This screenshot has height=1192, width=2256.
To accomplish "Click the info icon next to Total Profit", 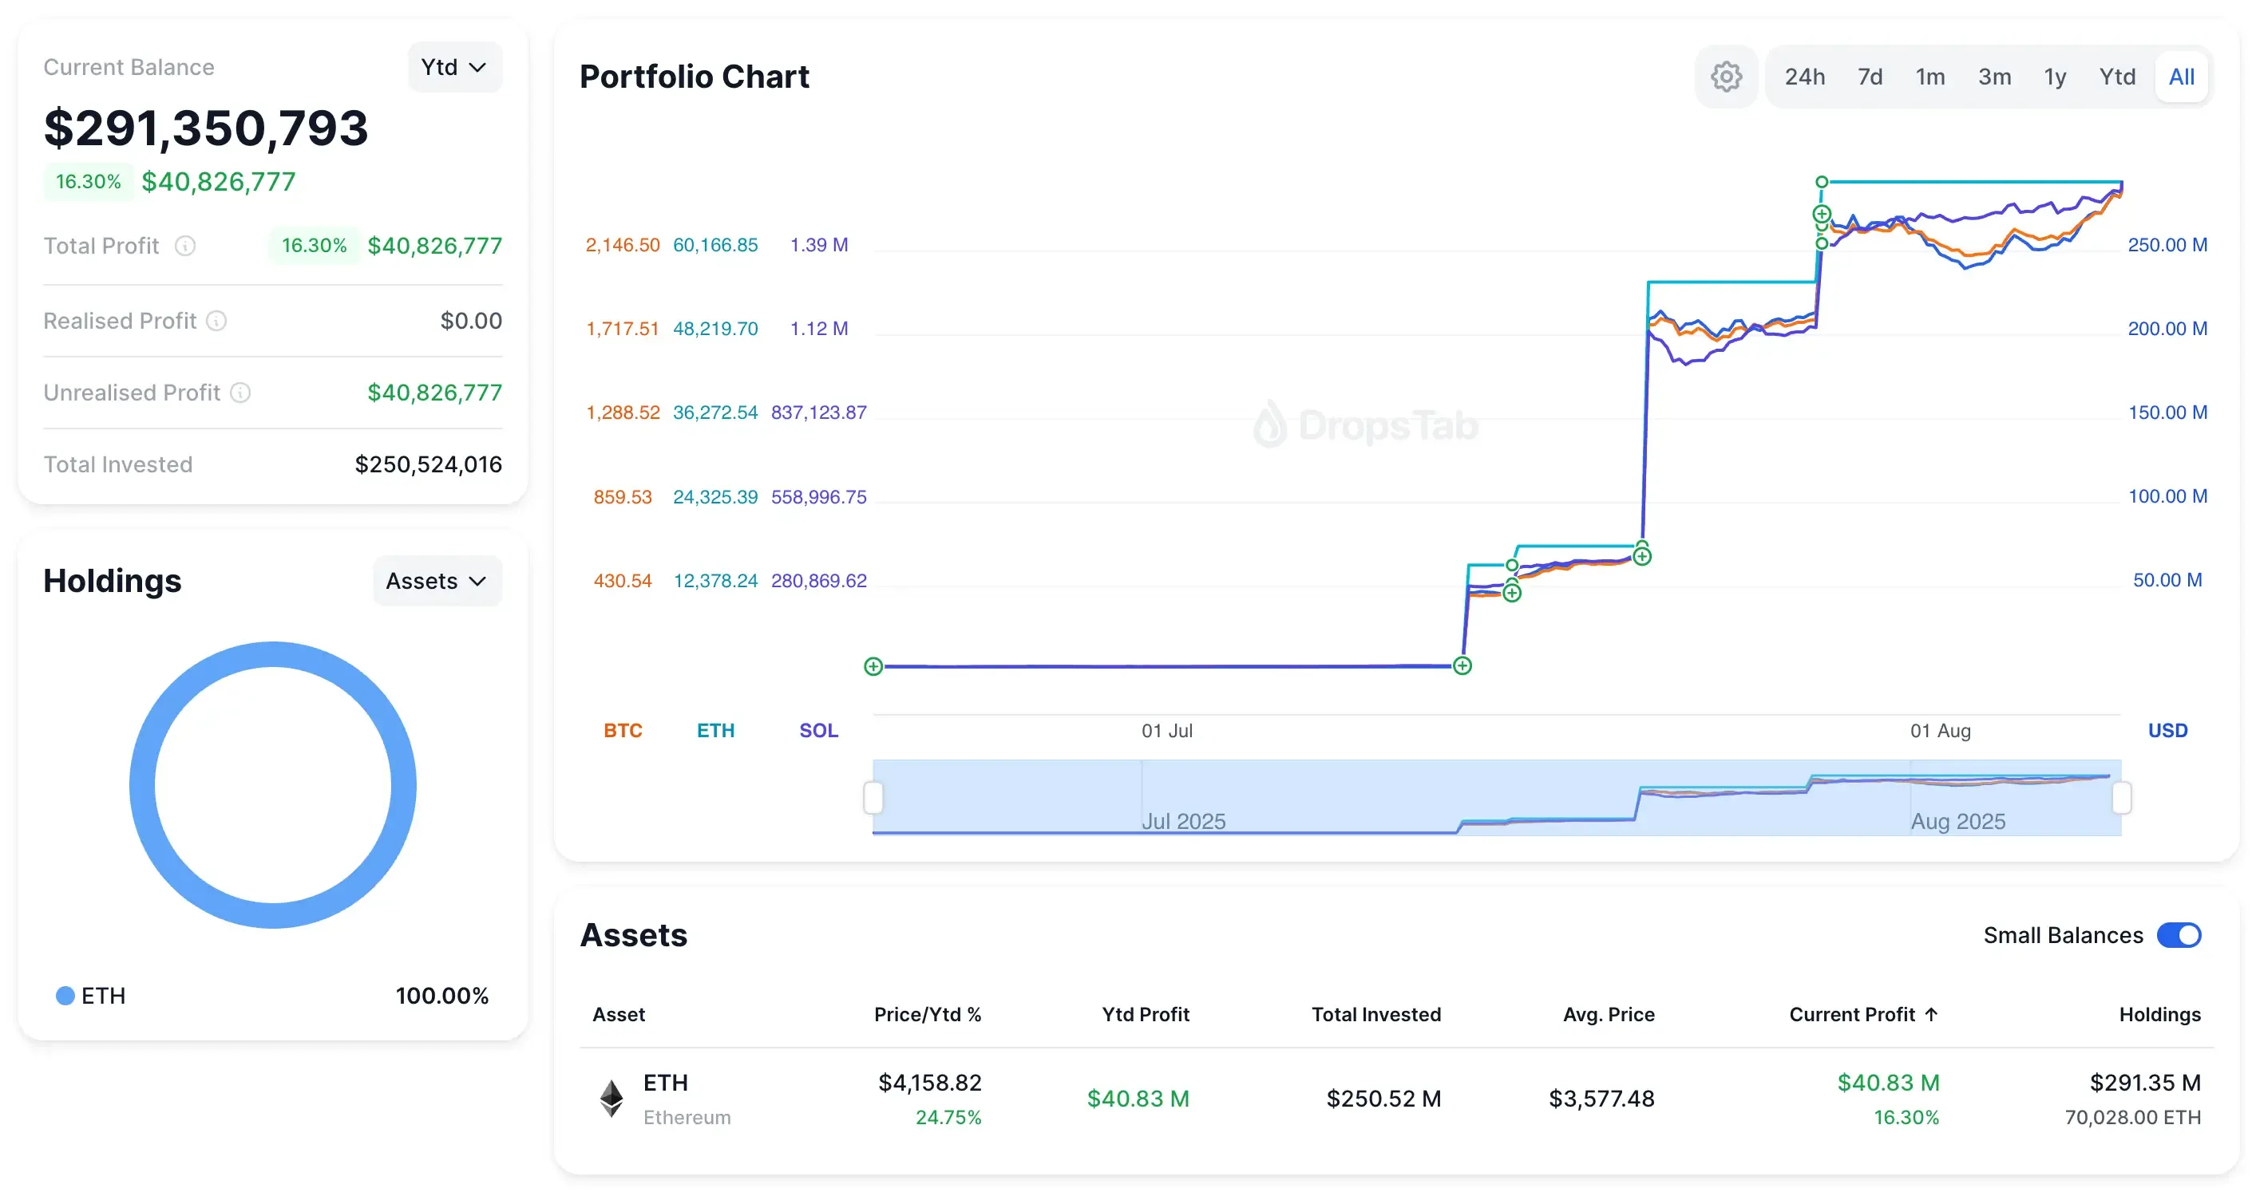I will coord(184,247).
